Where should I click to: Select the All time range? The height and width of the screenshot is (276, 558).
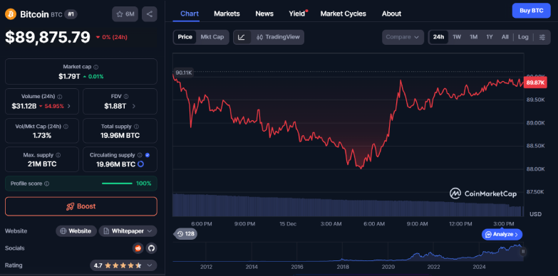505,37
